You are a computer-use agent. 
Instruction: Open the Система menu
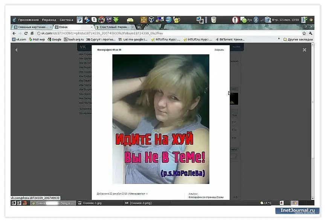coord(66,20)
